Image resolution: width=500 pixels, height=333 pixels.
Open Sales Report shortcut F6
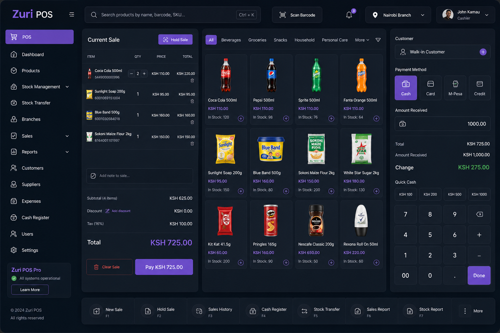coord(372,311)
